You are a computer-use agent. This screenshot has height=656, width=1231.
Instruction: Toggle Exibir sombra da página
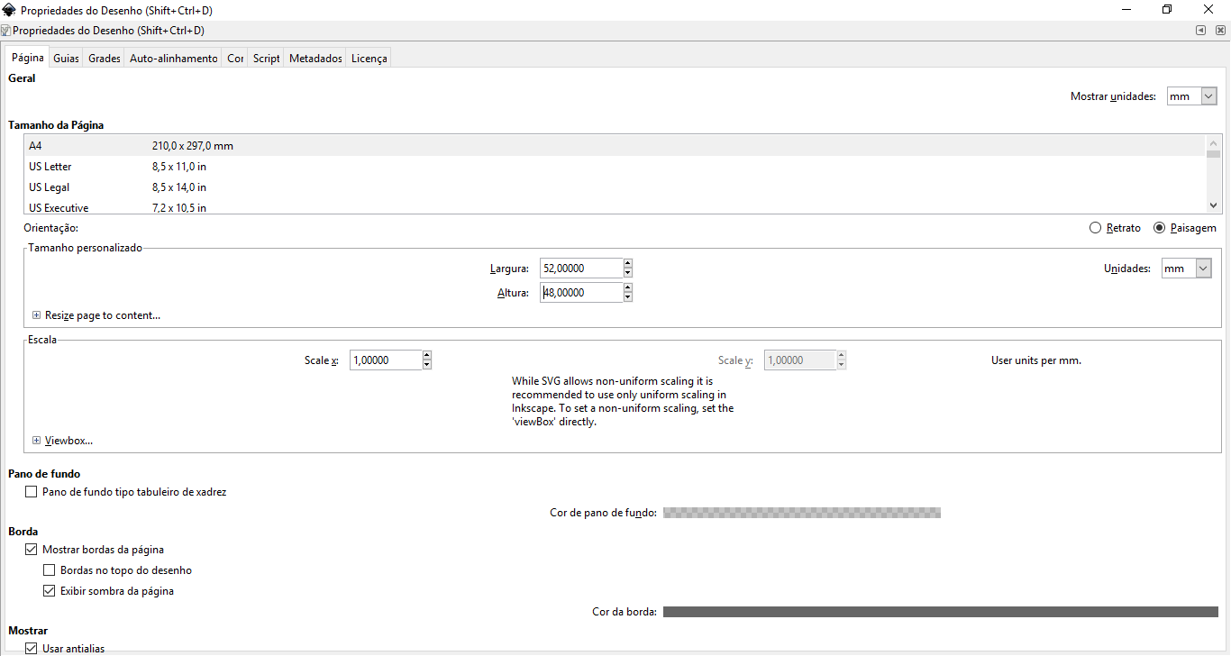click(x=50, y=591)
